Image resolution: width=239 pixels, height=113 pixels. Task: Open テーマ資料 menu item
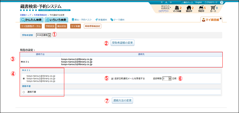pyautogui.click(x=117, y=20)
